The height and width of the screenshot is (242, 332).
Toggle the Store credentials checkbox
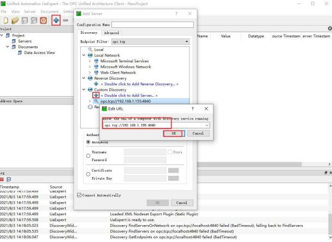click(170, 152)
